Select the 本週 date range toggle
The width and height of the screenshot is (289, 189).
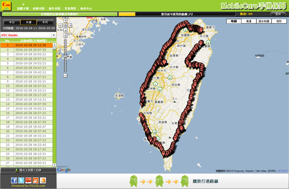point(28,22)
